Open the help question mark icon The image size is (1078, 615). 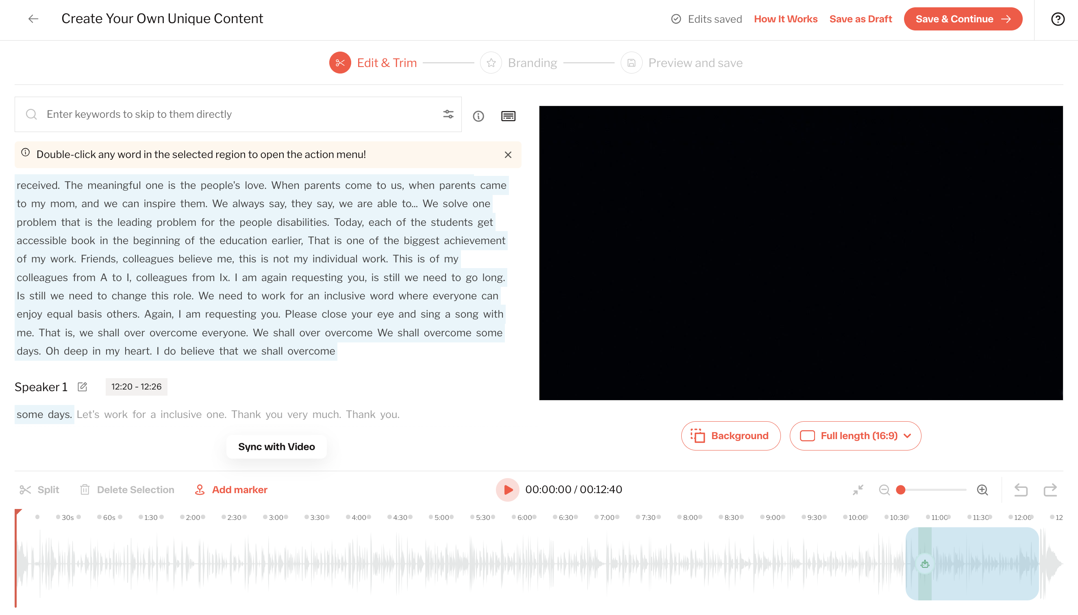click(x=1057, y=19)
